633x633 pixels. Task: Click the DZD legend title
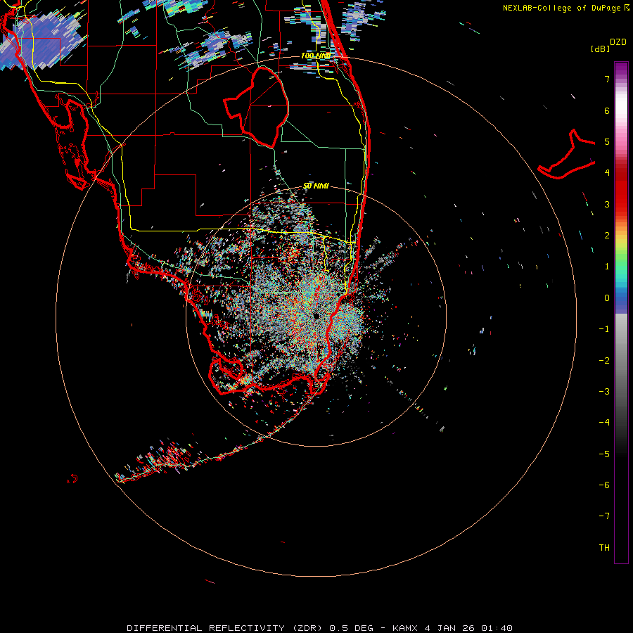pos(618,42)
